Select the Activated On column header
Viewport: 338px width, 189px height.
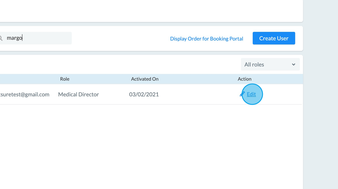(x=145, y=79)
